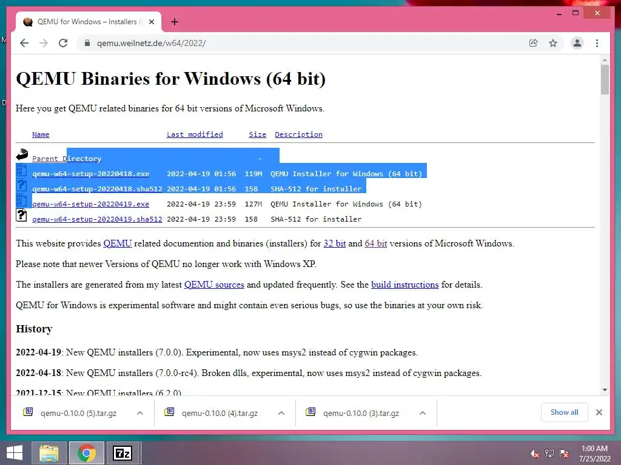Open the Action Center flag icon

click(564, 453)
